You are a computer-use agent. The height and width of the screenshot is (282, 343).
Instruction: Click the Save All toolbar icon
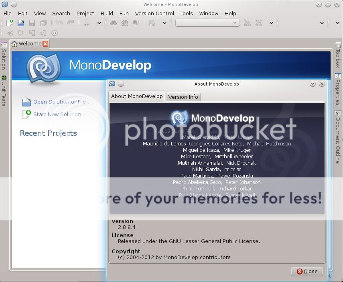click(43, 23)
